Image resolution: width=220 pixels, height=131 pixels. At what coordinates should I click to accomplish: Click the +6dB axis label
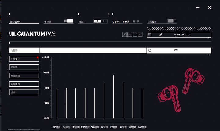tap(46, 72)
